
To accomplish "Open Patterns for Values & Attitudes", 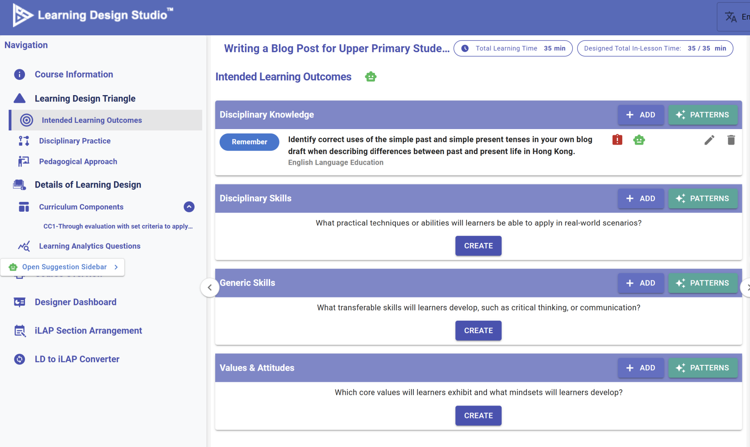I will 703,368.
